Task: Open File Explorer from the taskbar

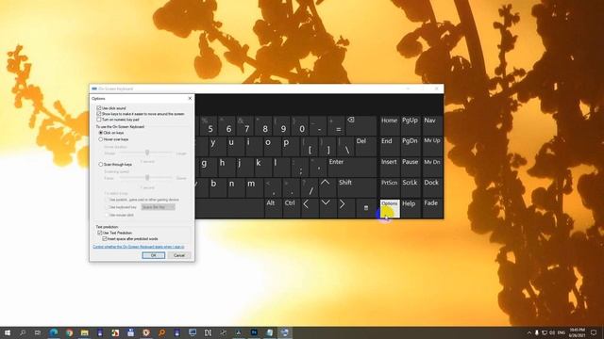Action: [84, 332]
